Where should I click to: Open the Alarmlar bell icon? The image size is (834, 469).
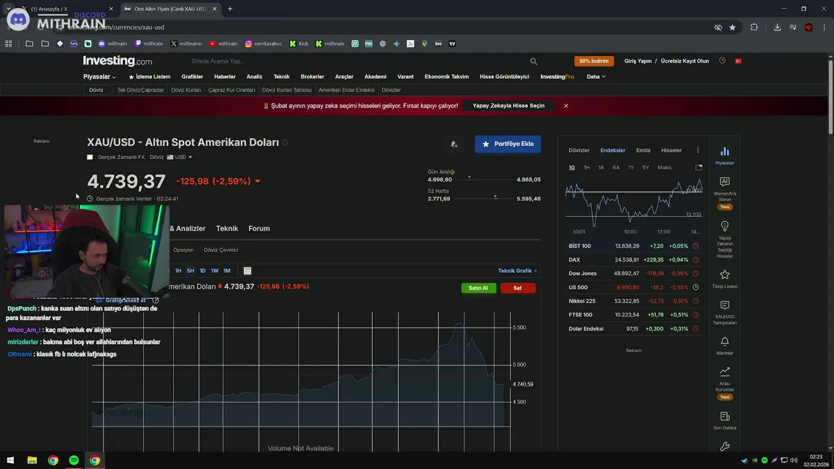click(x=725, y=341)
